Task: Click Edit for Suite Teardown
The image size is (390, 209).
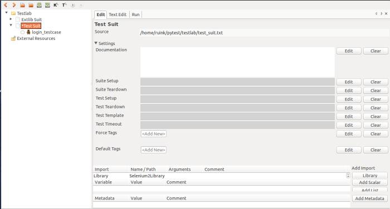Action: tap(349, 91)
